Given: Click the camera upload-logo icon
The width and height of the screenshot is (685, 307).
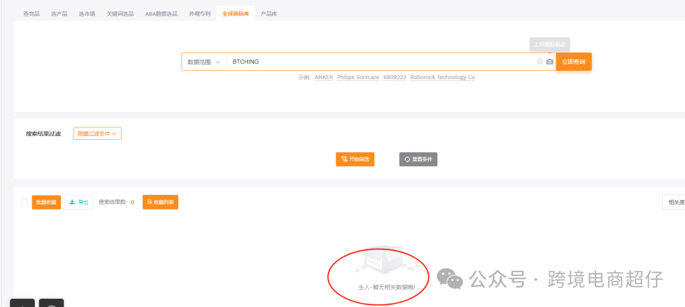Looking at the screenshot, I should click(x=549, y=62).
